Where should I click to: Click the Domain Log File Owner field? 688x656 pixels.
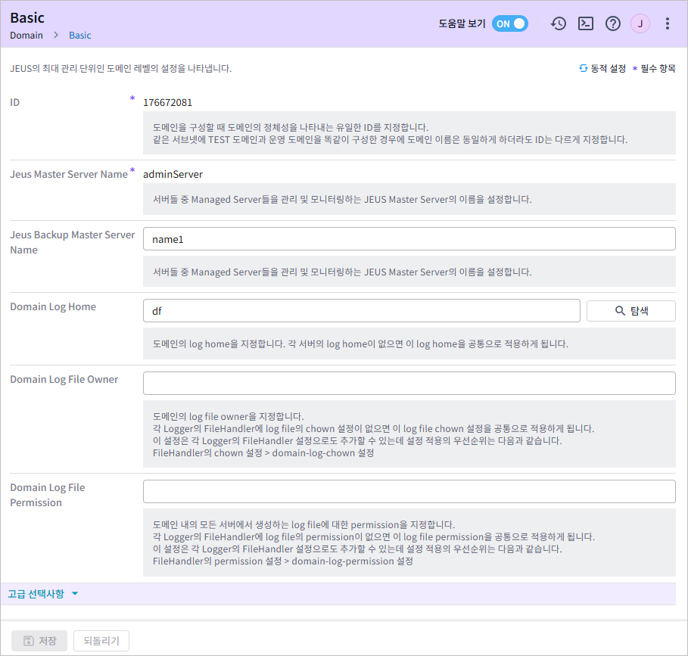coord(409,383)
